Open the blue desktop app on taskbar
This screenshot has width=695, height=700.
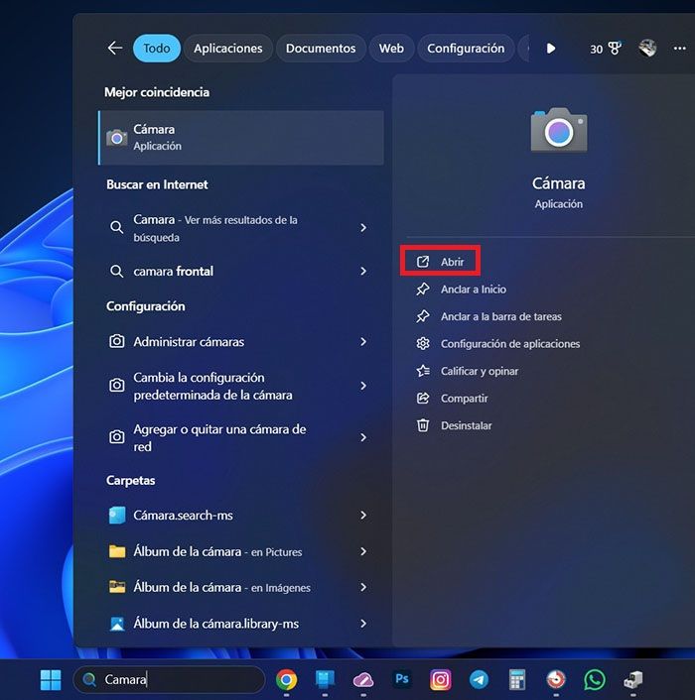(325, 679)
